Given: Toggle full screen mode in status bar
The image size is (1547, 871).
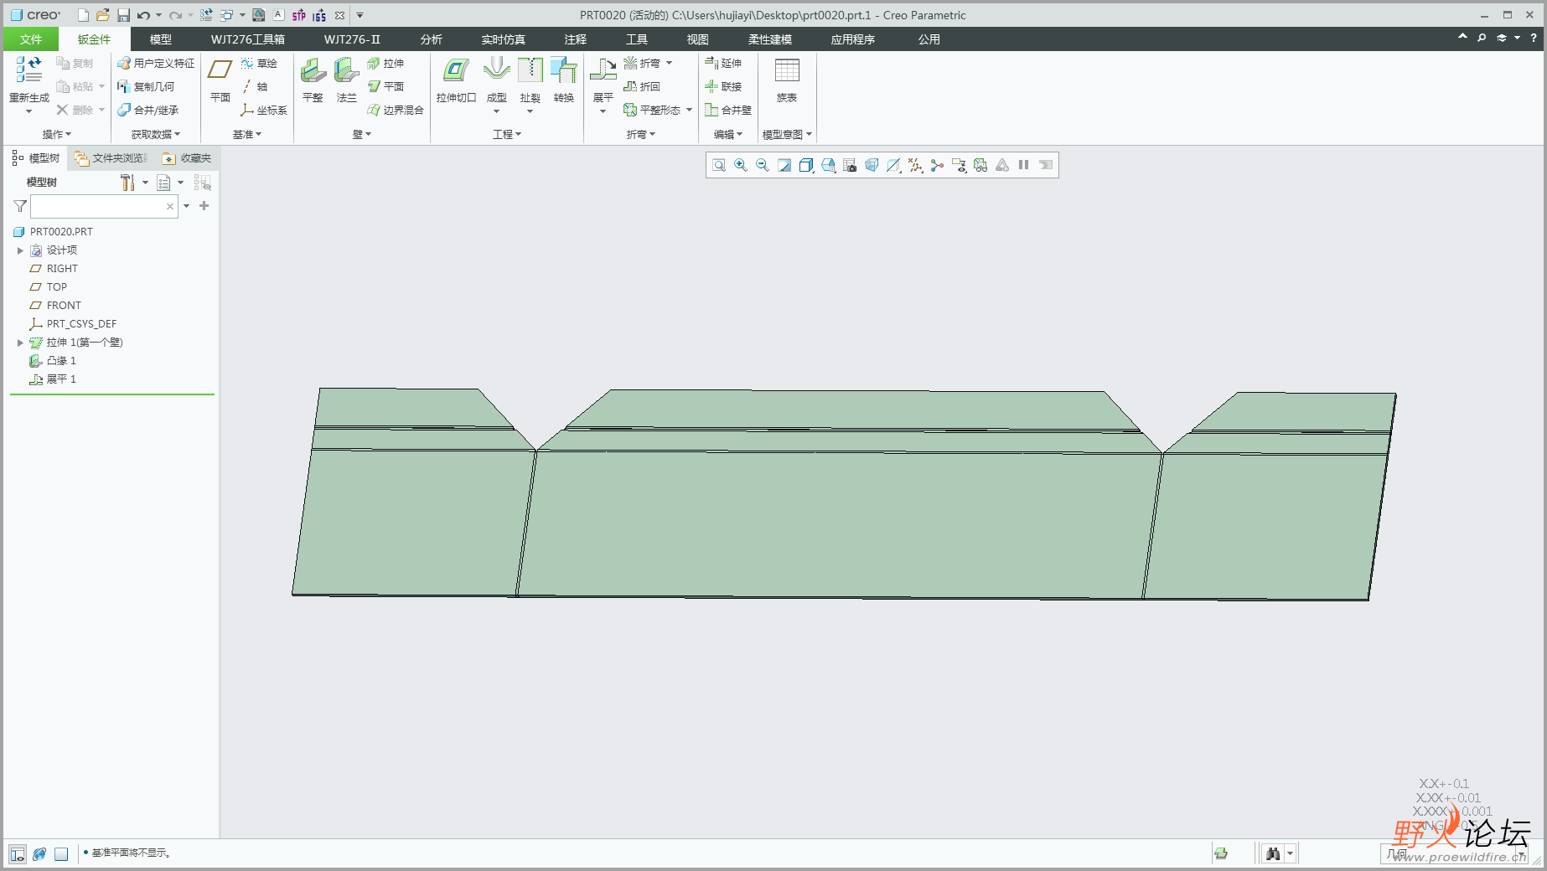Looking at the screenshot, I should coord(61,854).
